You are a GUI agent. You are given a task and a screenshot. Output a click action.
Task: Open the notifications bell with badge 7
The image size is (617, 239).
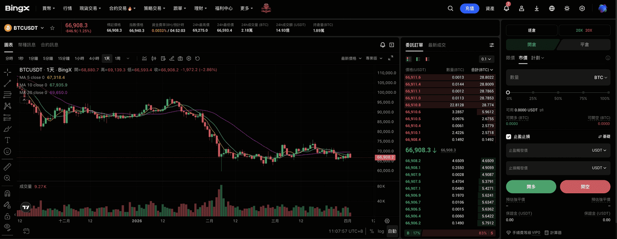pos(506,8)
